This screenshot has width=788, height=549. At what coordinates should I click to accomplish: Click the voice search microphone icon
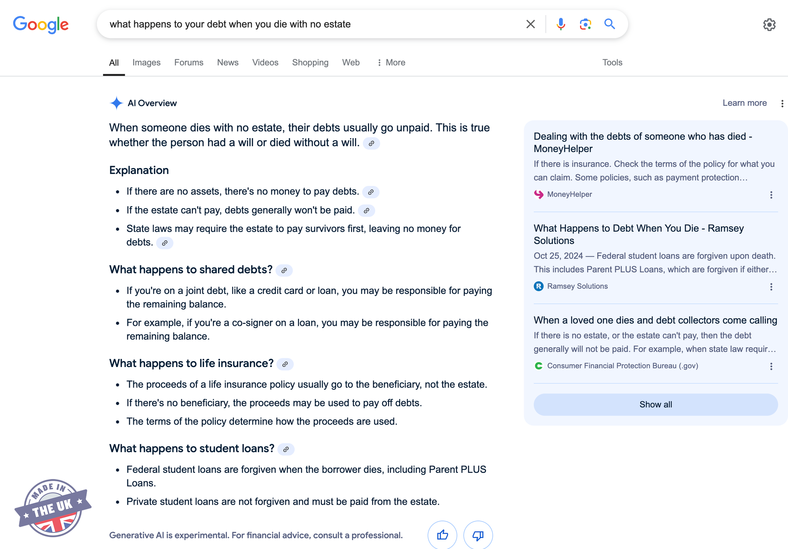coord(561,24)
